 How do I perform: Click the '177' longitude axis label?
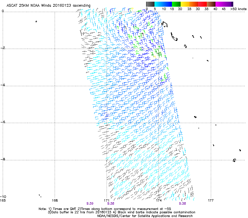tap(211, 201)
